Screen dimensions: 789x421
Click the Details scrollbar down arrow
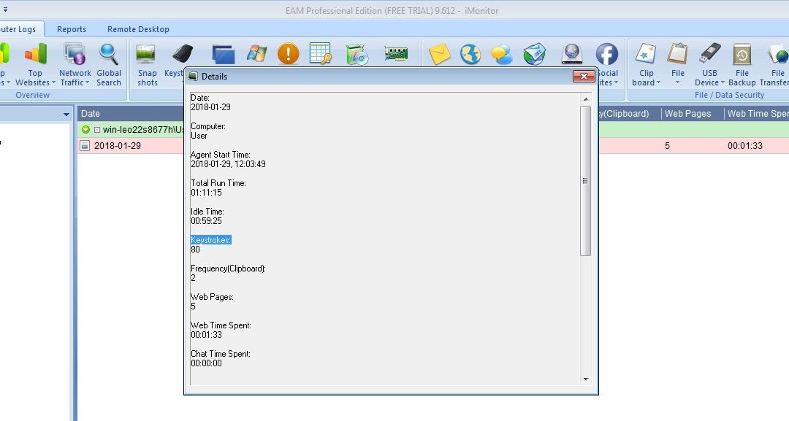(586, 379)
